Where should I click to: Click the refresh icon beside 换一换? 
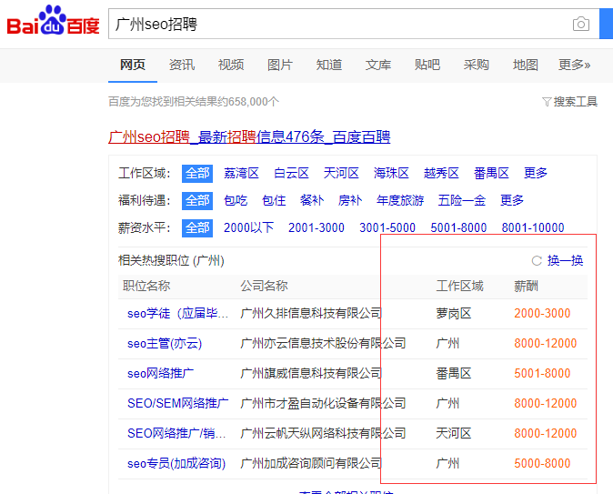(537, 261)
